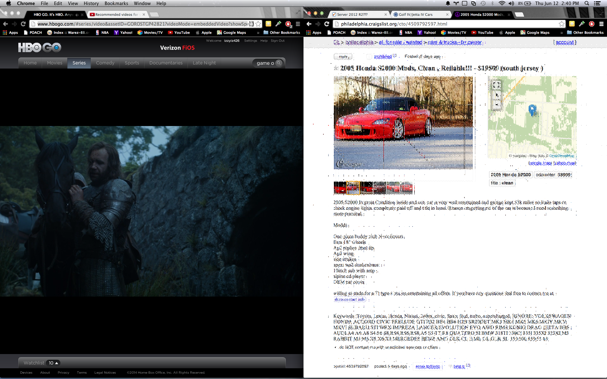Open the show contact info link

click(350, 299)
